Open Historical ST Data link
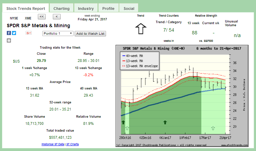Screen dimensions: 256x151 53,144
